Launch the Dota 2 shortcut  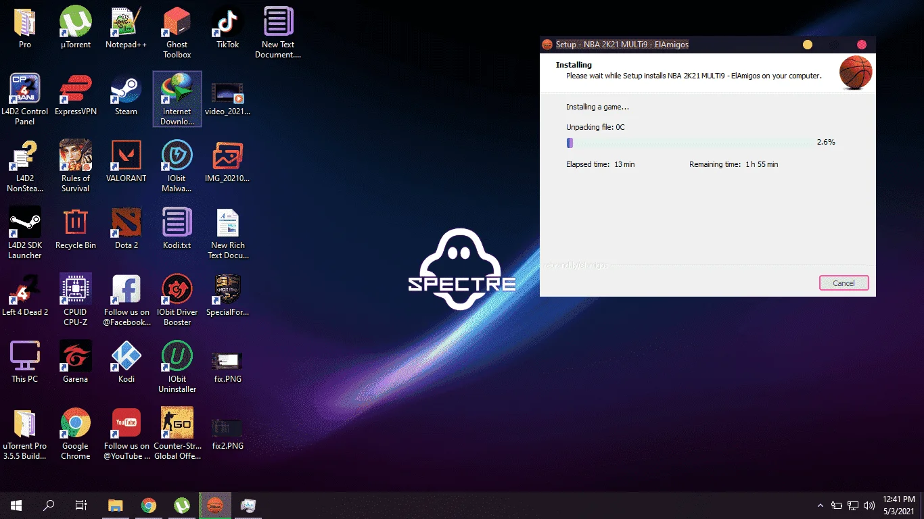126,228
